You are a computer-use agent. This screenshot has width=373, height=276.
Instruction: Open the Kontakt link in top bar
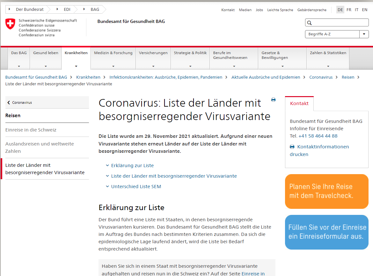point(228,10)
